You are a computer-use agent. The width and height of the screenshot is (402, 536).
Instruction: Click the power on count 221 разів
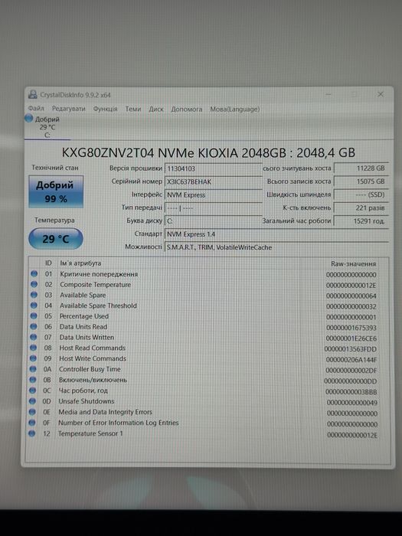coord(361,208)
